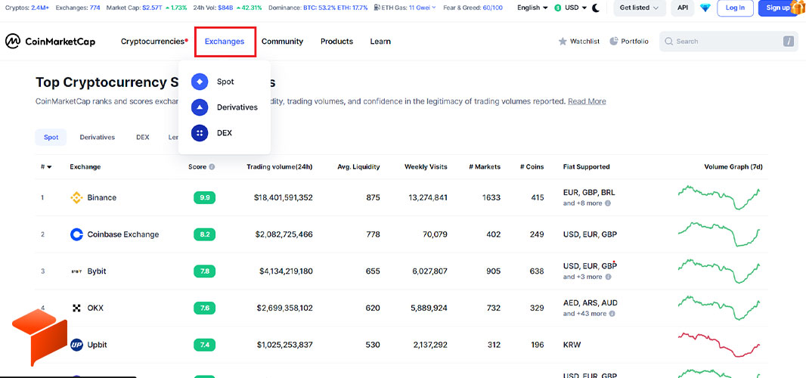Click the Binance logo icon

tap(76, 197)
